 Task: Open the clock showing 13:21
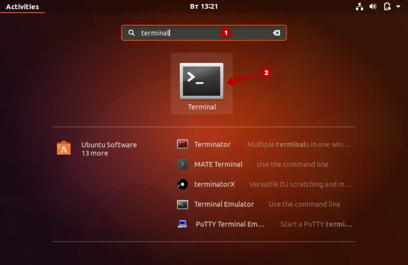pyautogui.click(x=204, y=6)
